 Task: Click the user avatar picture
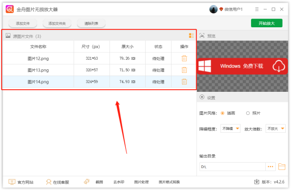(x=214, y=9)
